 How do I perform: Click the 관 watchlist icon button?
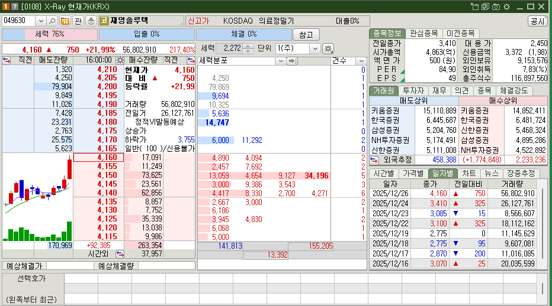78,21
